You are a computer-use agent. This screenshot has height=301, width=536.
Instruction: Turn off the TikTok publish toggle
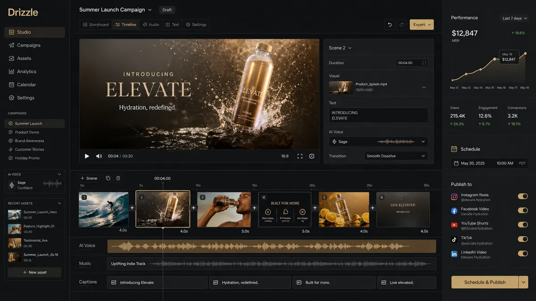[523, 239]
